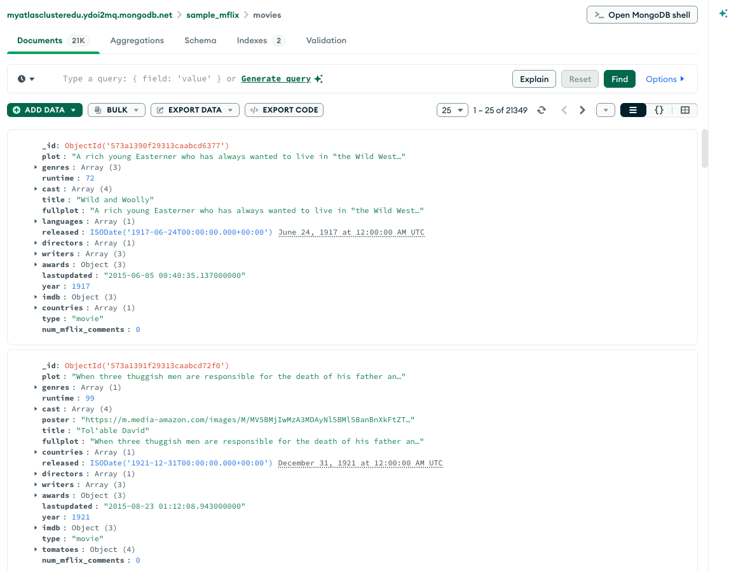Click the ObjectId '573a1390f29313caabcd6377'
The height and width of the screenshot is (571, 736).
(147, 146)
